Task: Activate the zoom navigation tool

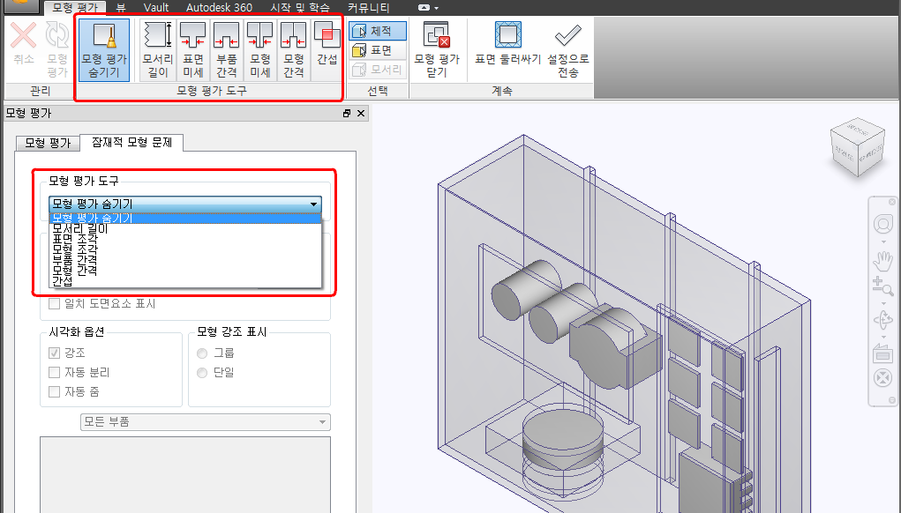Action: tap(882, 286)
